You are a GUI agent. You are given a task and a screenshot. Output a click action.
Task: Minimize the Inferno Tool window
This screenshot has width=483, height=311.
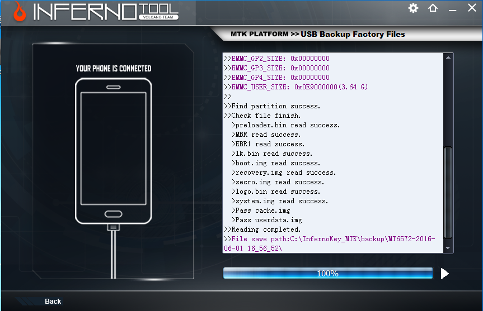[x=452, y=11]
